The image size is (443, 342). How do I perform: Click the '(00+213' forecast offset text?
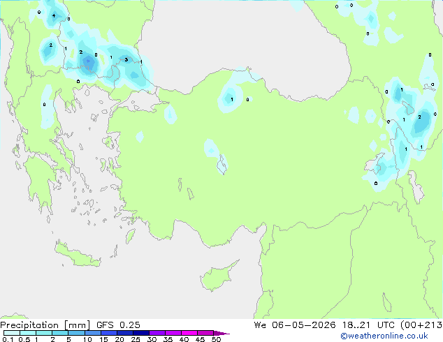421,325
